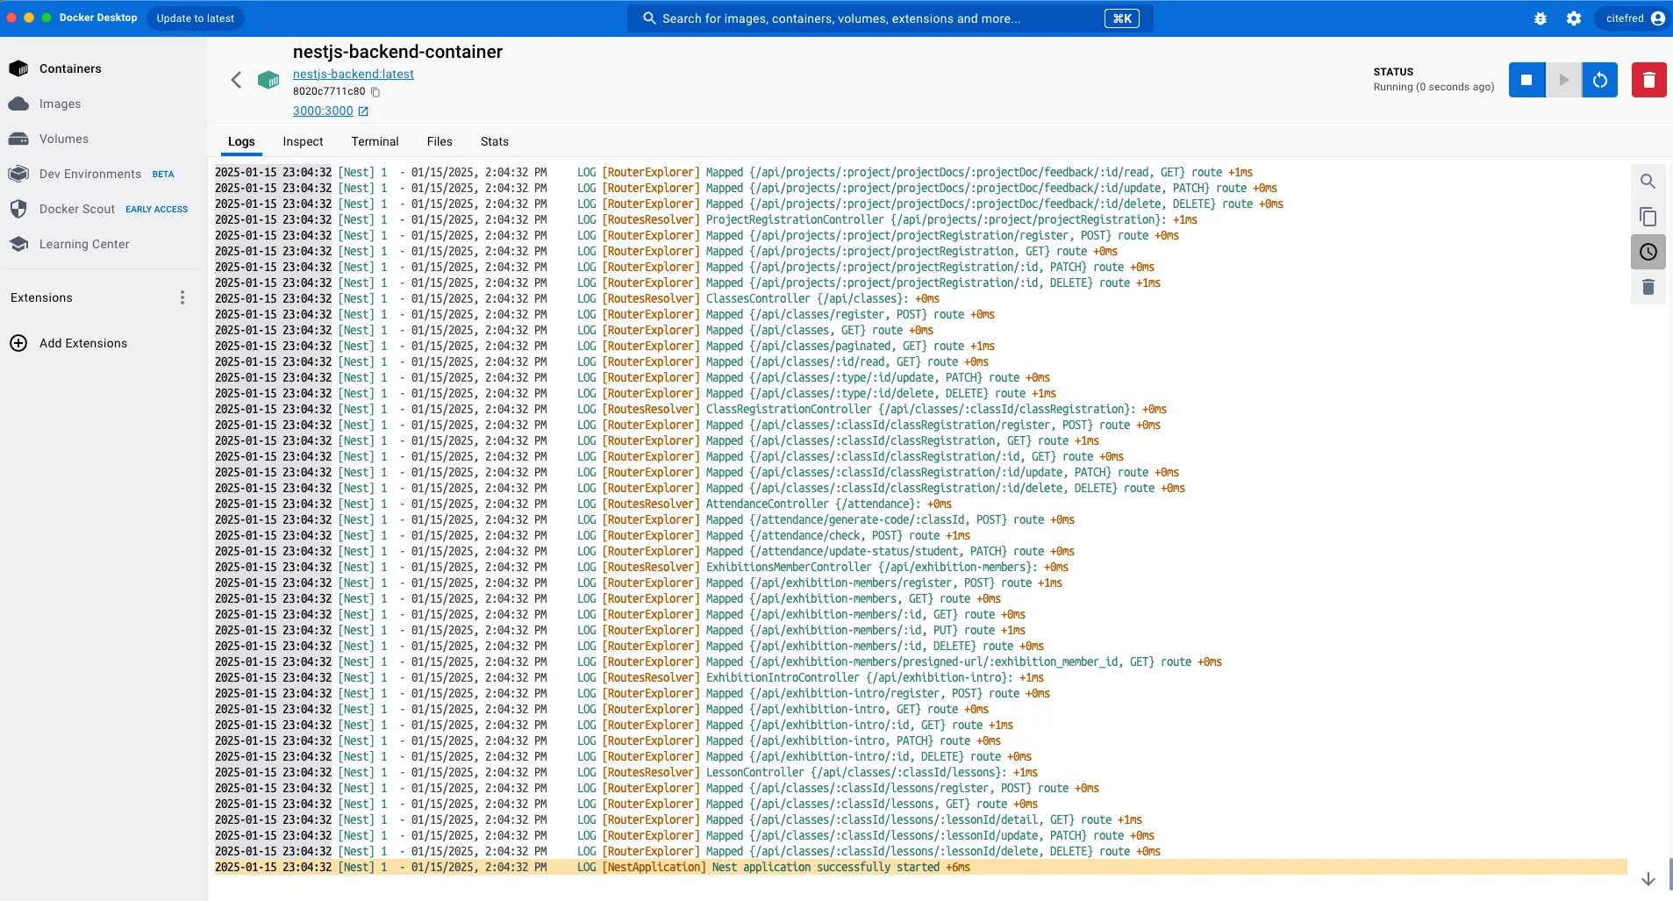Click the Add Extensions plus icon

point(18,343)
